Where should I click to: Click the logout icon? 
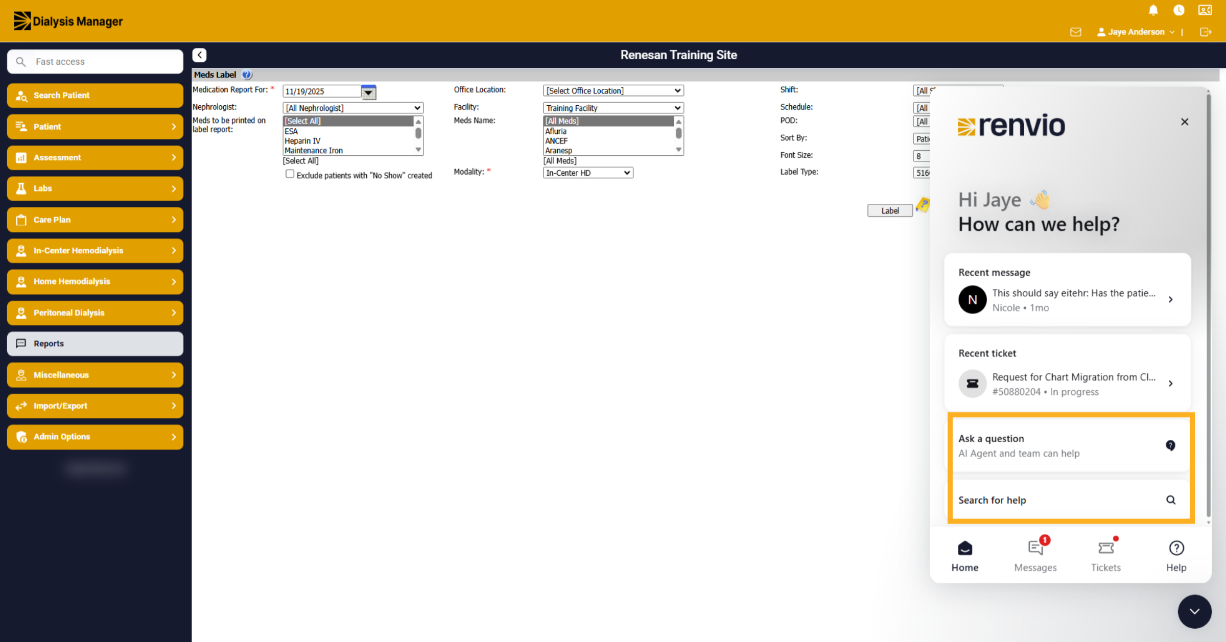tap(1206, 32)
